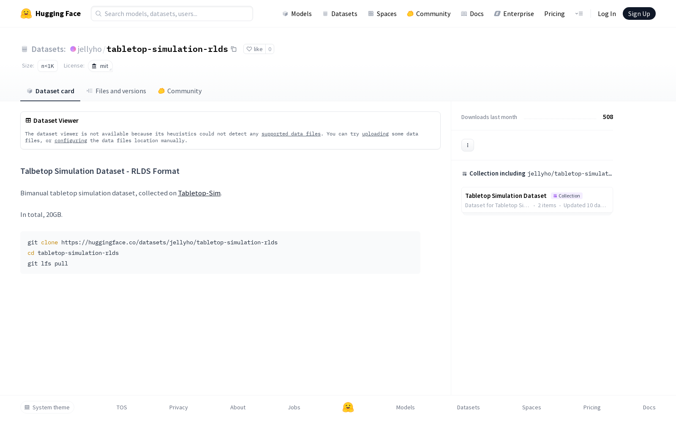
Task: Open the jellyho profile link
Action: tap(90, 49)
